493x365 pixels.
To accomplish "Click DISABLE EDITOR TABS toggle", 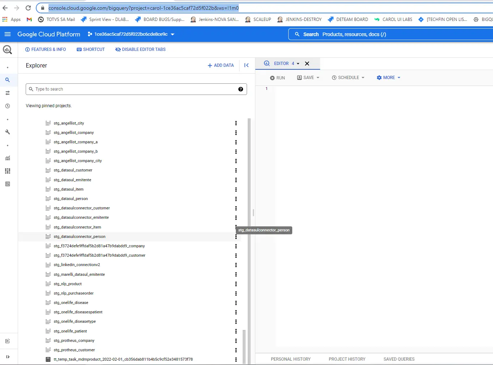I will pyautogui.click(x=140, y=49).
